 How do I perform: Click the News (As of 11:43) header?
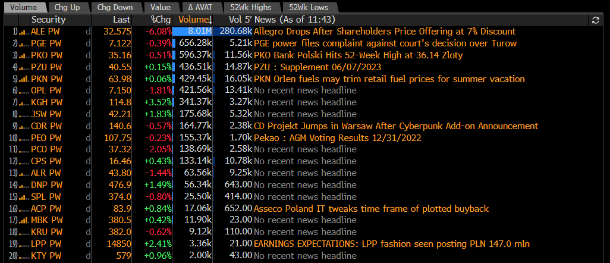[295, 20]
